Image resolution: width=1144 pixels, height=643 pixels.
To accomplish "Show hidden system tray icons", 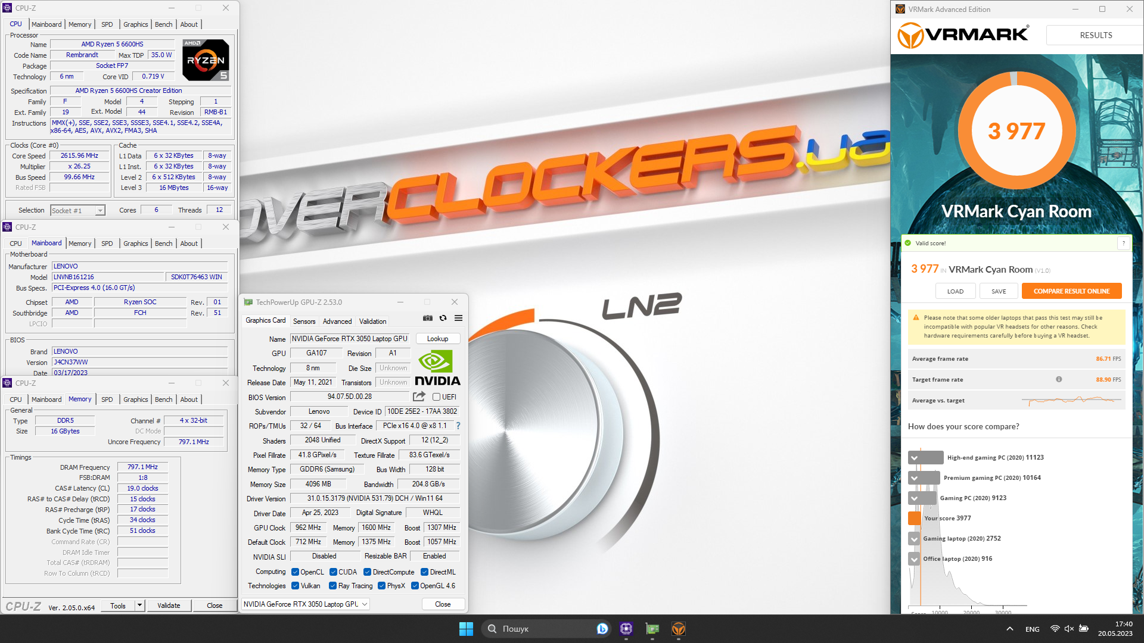I will click(1010, 629).
